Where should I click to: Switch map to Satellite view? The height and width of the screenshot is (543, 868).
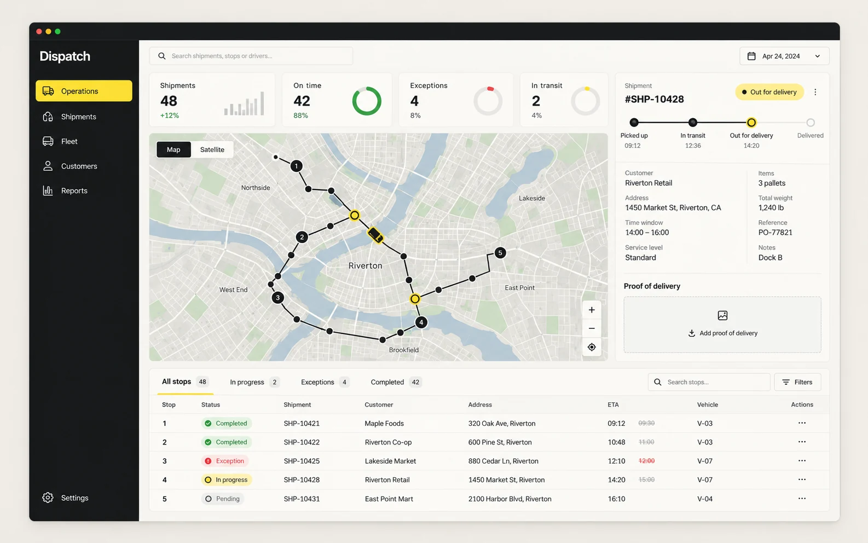point(212,149)
